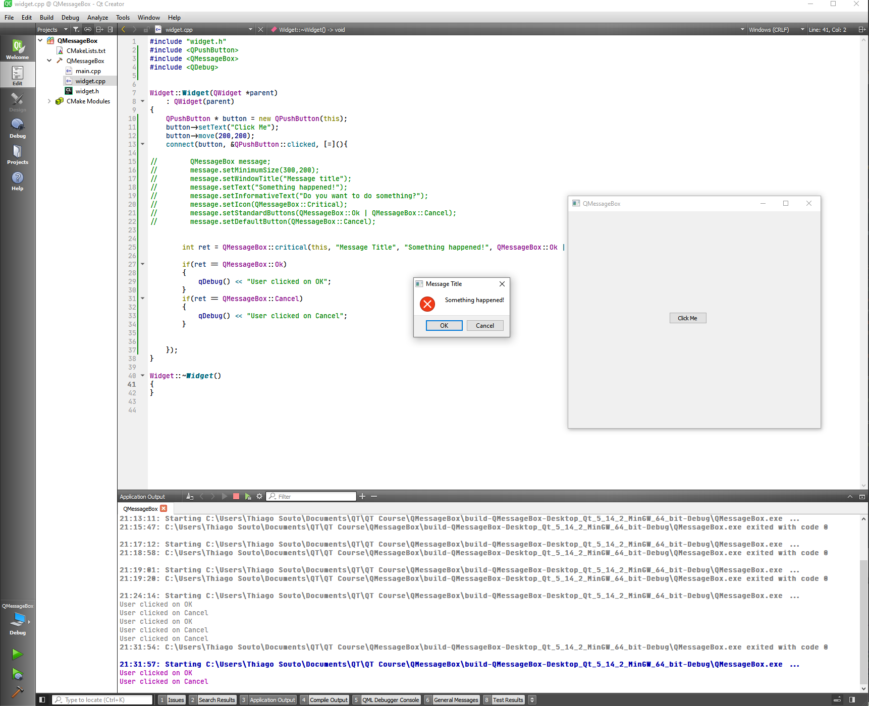
Task: Maximize the output pane
Action: [850, 497]
